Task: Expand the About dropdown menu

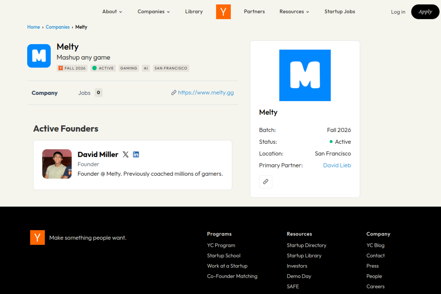Action: coord(112,12)
